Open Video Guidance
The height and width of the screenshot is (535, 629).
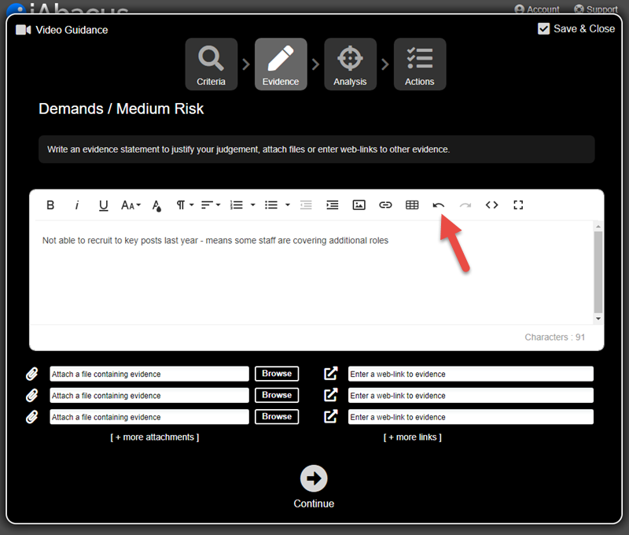(62, 30)
